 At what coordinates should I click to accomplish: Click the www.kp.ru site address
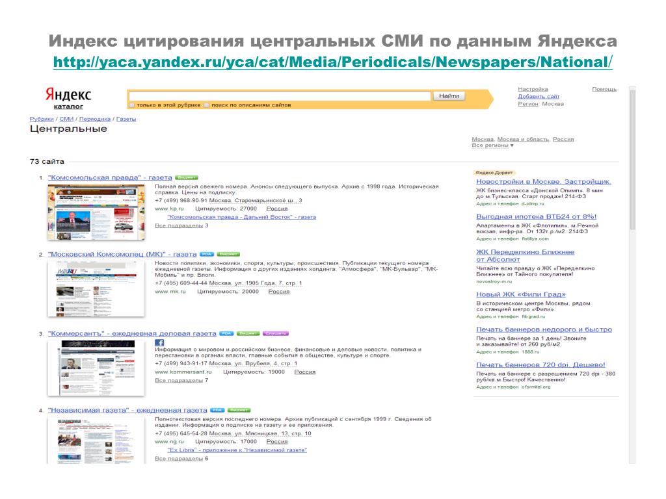(169, 209)
